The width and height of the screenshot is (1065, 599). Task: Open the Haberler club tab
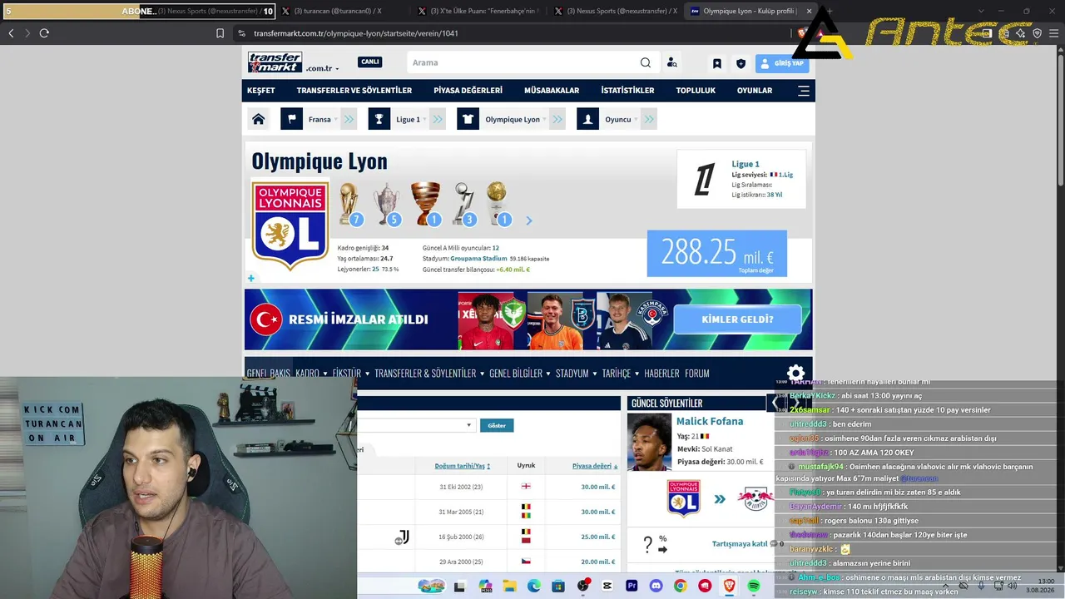tap(661, 374)
